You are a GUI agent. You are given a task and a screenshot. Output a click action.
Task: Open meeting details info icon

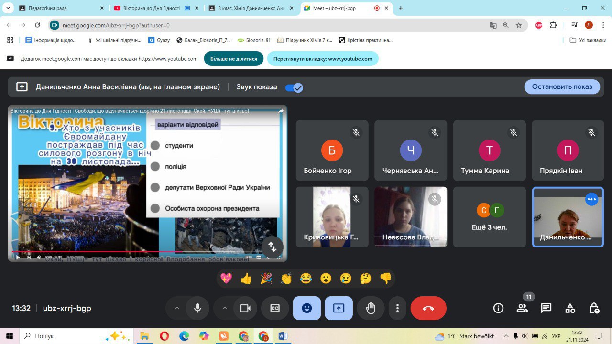(x=498, y=308)
